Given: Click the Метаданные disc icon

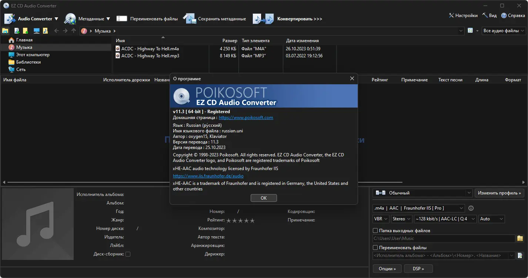Looking at the screenshot, I should (x=70, y=18).
